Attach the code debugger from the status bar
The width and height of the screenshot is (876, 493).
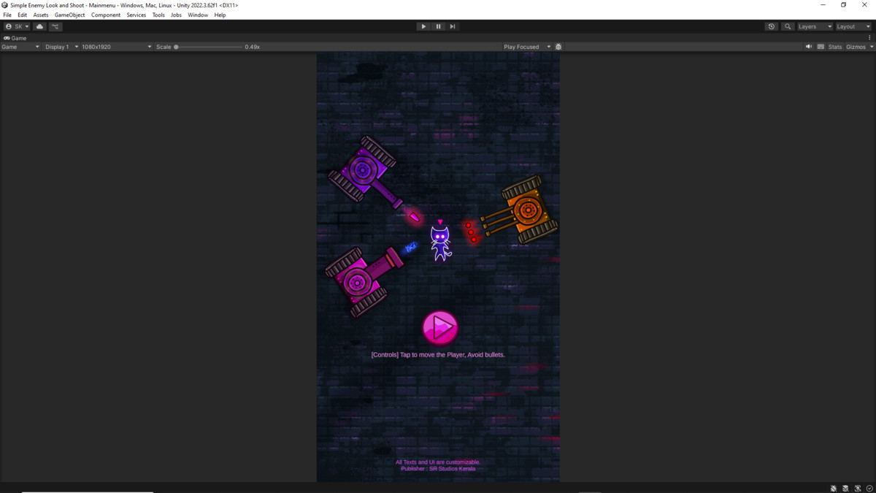pos(833,488)
